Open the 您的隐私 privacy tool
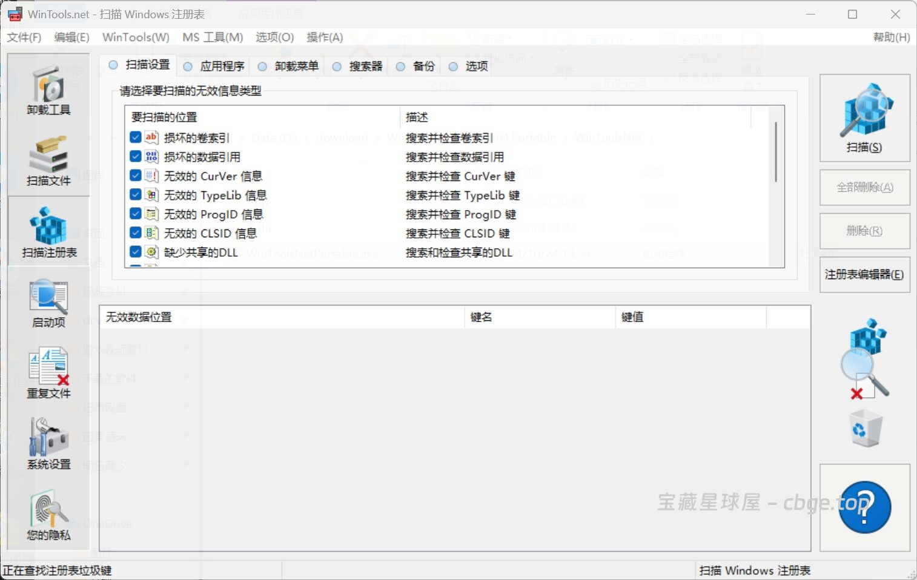917x580 pixels. (48, 516)
